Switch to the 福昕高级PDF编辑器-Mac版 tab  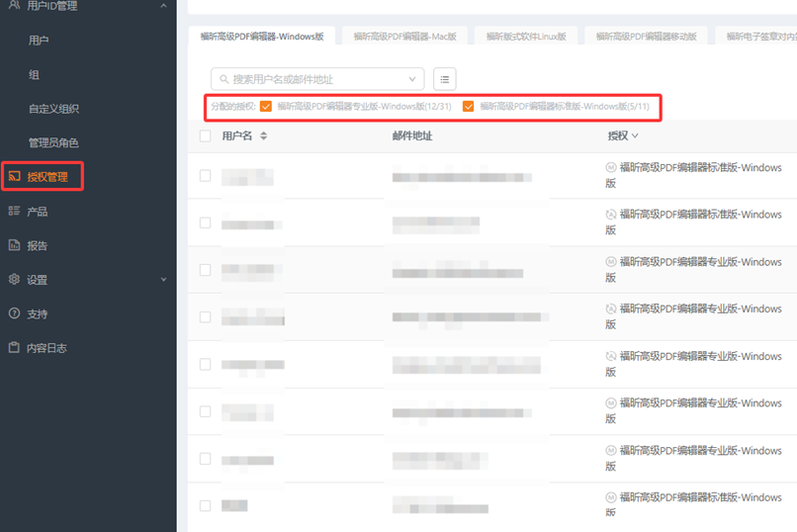click(405, 37)
